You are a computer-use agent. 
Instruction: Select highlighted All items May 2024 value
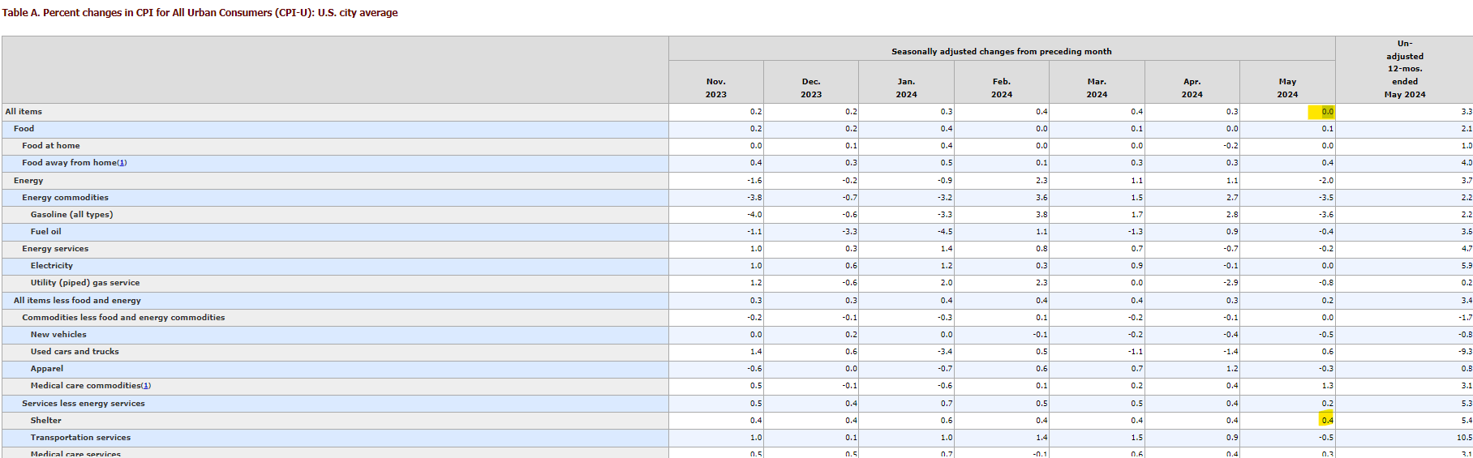[x=1327, y=112]
